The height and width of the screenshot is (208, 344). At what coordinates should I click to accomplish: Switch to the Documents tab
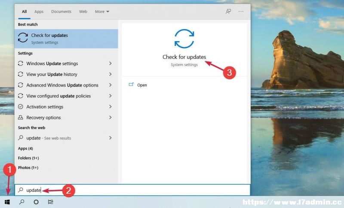click(61, 12)
